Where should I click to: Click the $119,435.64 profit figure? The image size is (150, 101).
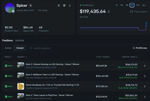93,11
